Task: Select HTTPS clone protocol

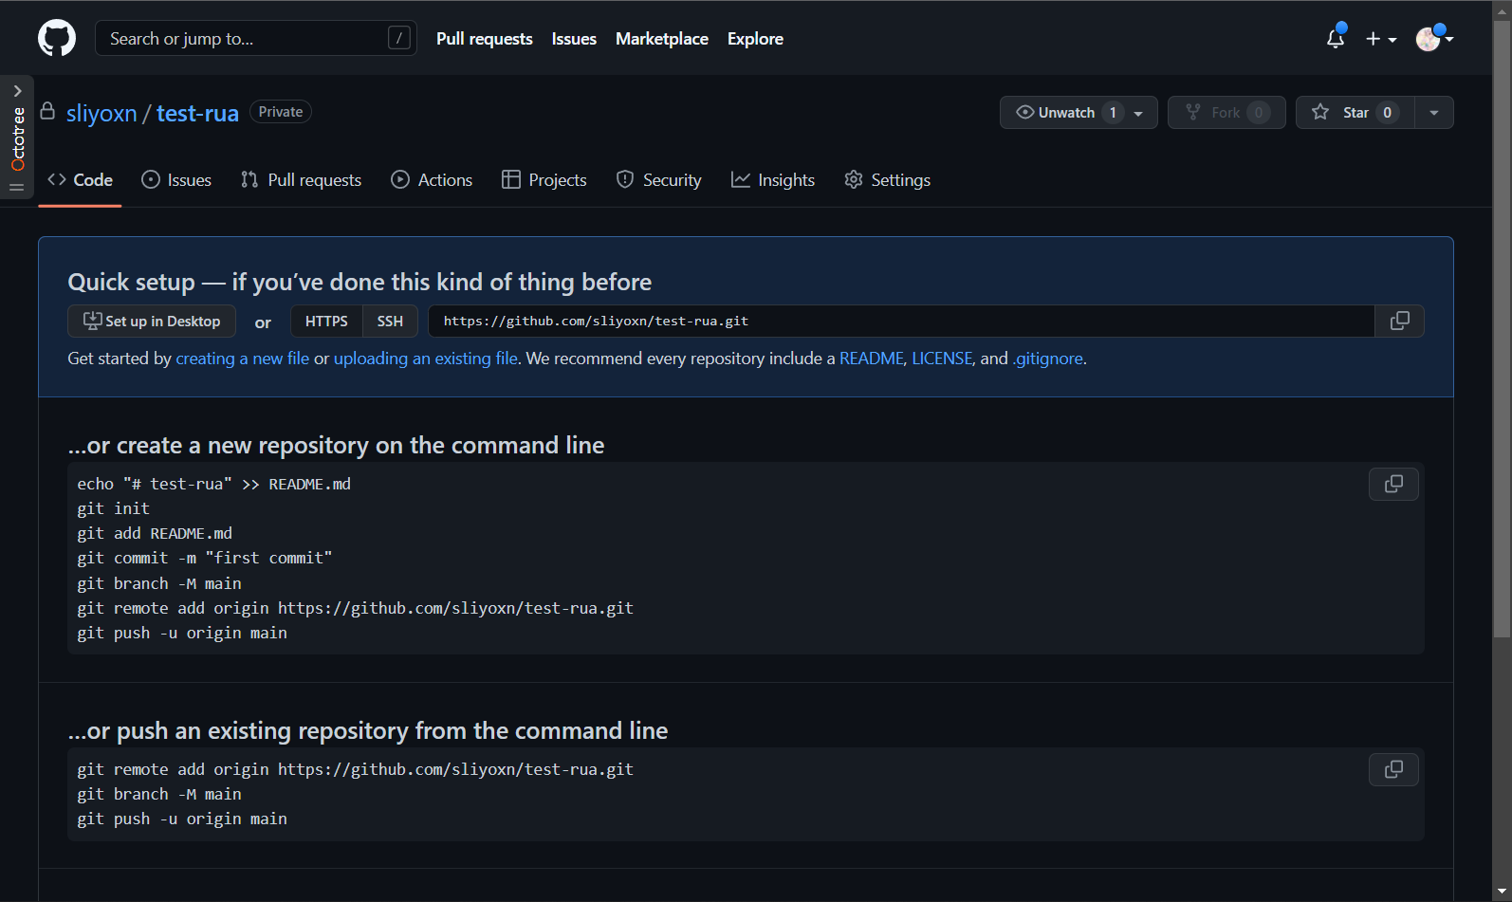Action: 326,322
